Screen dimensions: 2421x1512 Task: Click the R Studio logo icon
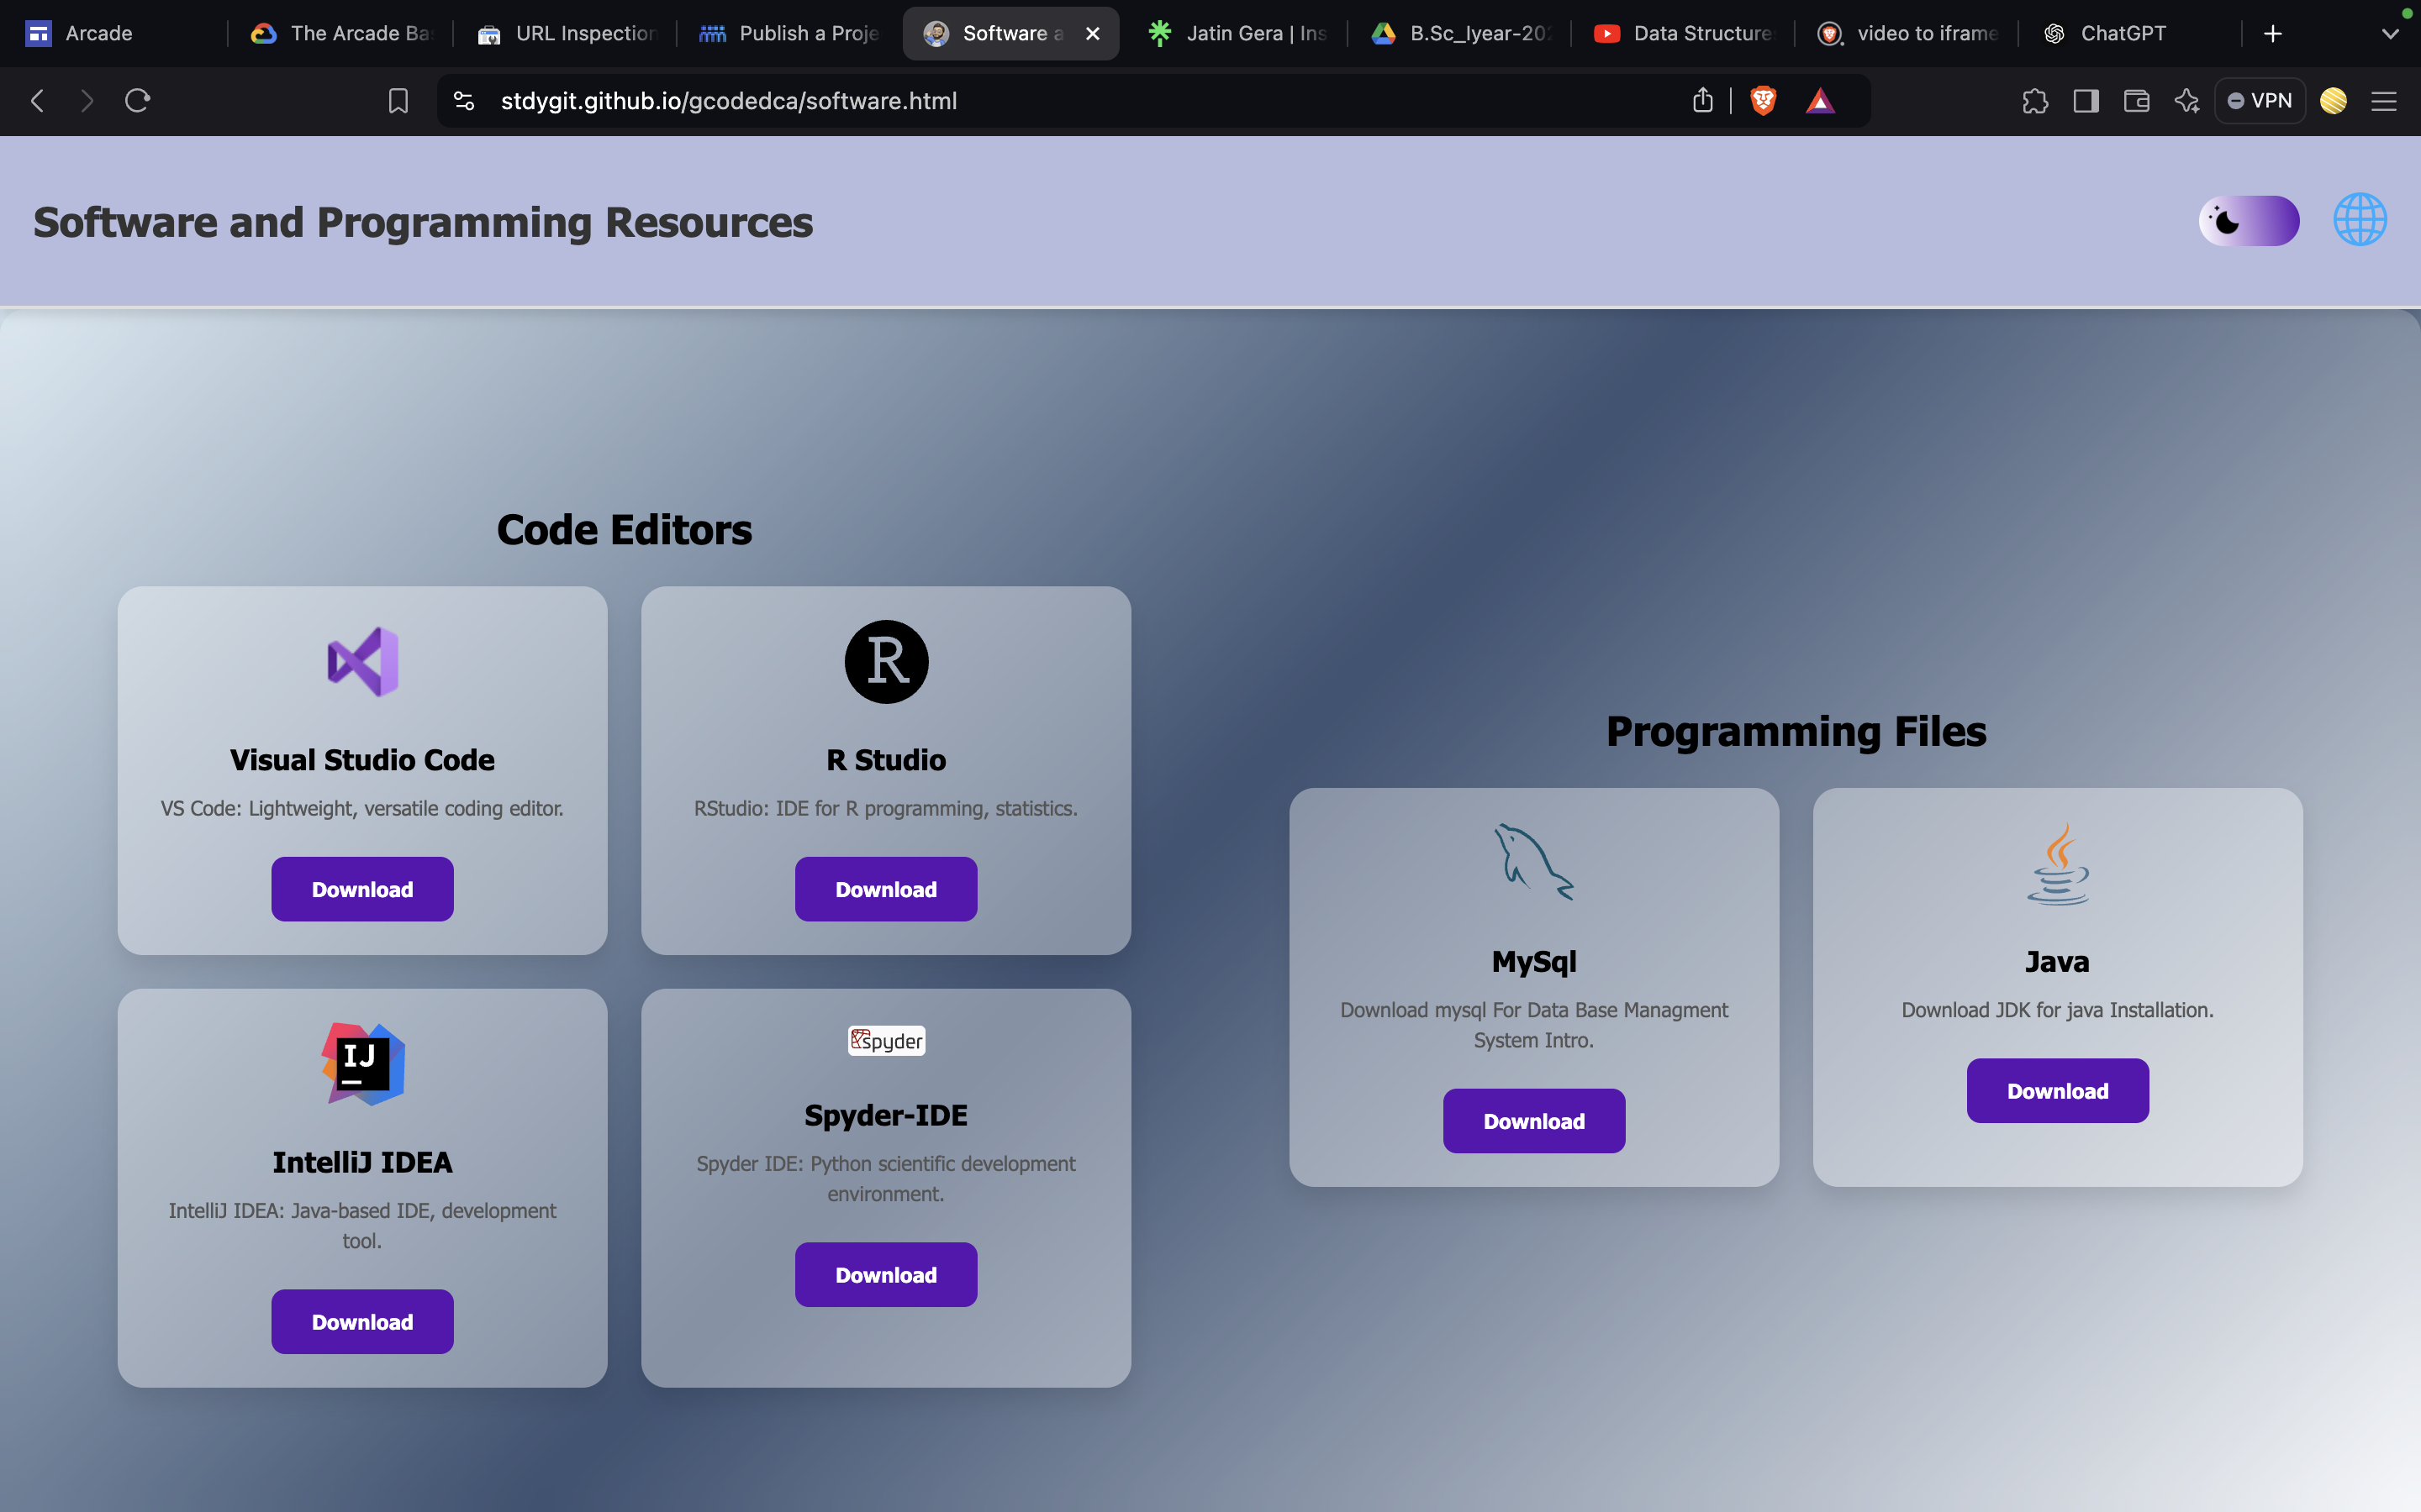pos(886,661)
